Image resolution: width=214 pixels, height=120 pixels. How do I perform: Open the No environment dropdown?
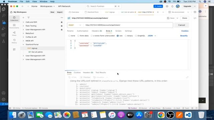179,12
